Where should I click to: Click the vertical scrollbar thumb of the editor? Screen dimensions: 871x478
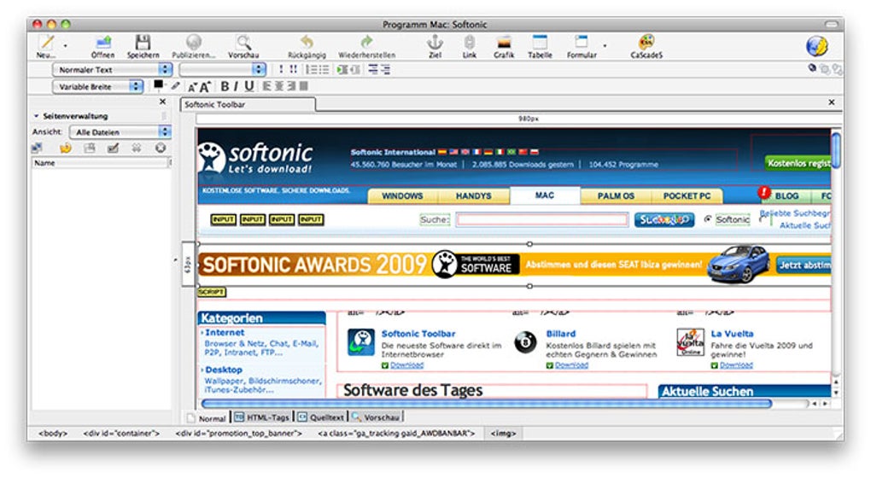click(x=836, y=149)
